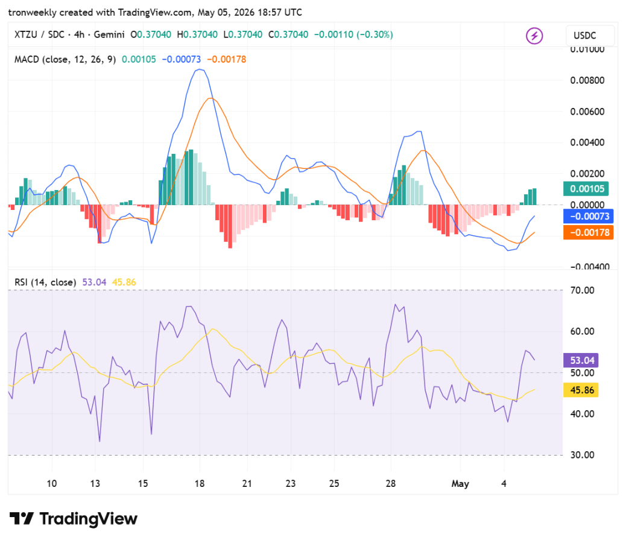The image size is (626, 543).
Task: Click the 60.00 RSI axis label
Action: tap(582, 331)
